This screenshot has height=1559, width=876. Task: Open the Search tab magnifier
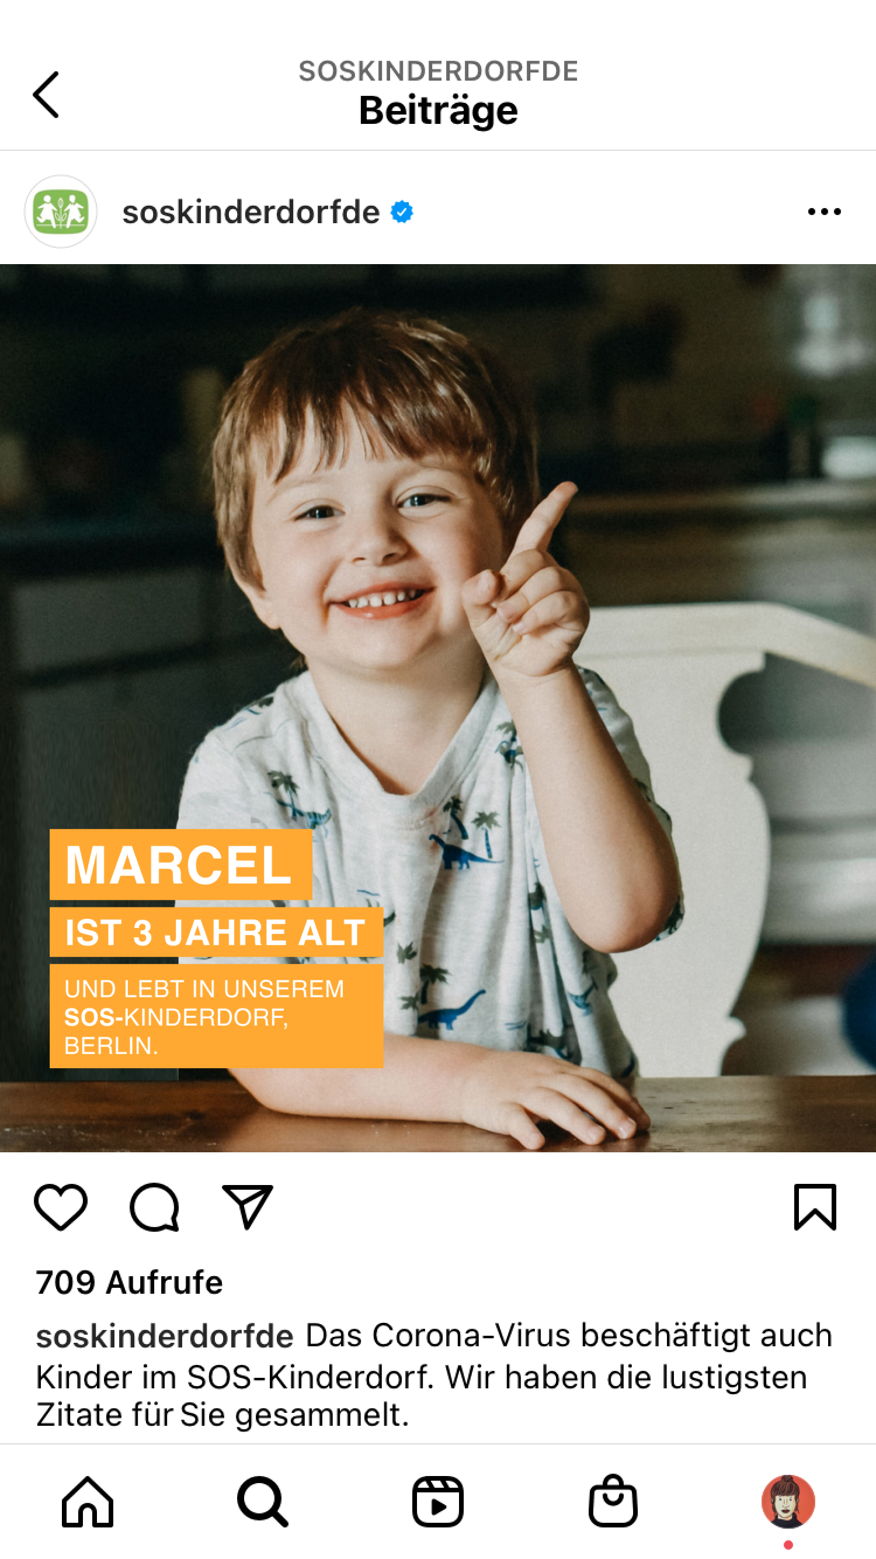click(263, 1502)
